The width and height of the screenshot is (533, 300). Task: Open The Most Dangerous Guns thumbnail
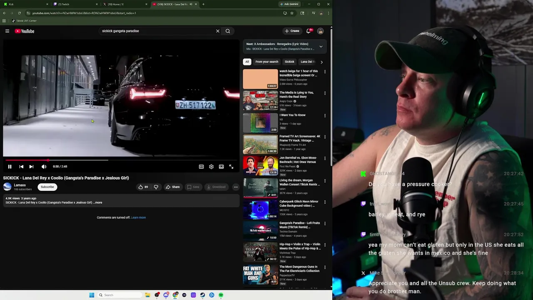pos(260,275)
